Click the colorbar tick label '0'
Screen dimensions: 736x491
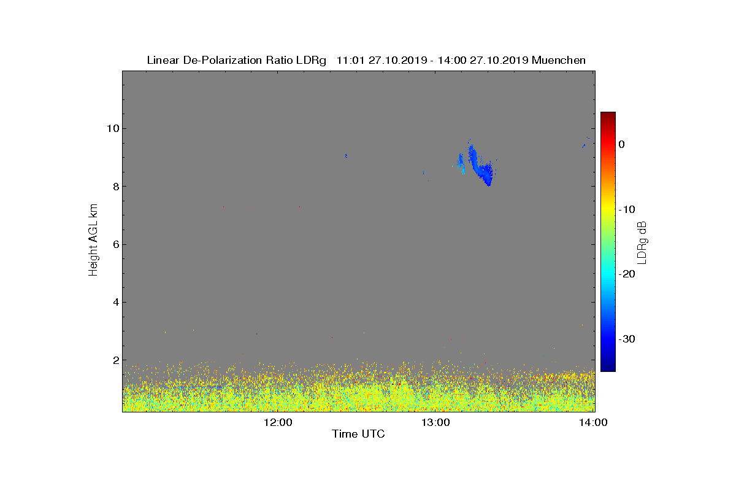coord(622,144)
